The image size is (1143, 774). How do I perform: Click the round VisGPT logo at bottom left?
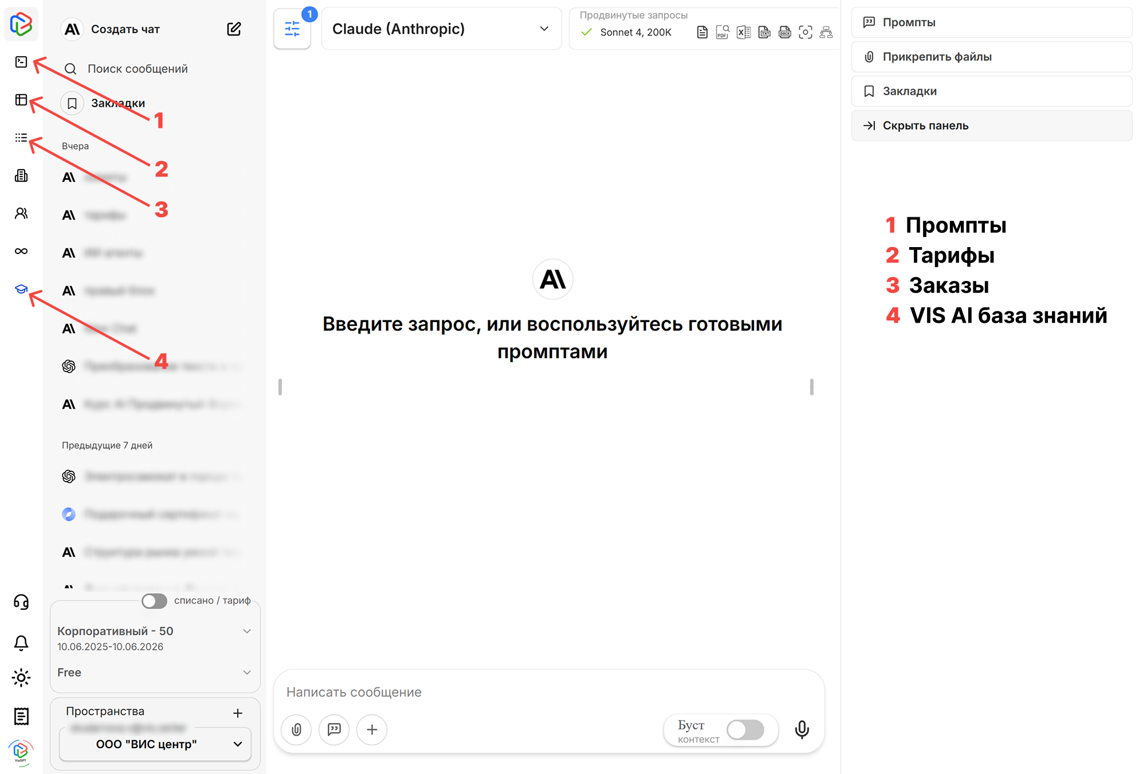(21, 752)
